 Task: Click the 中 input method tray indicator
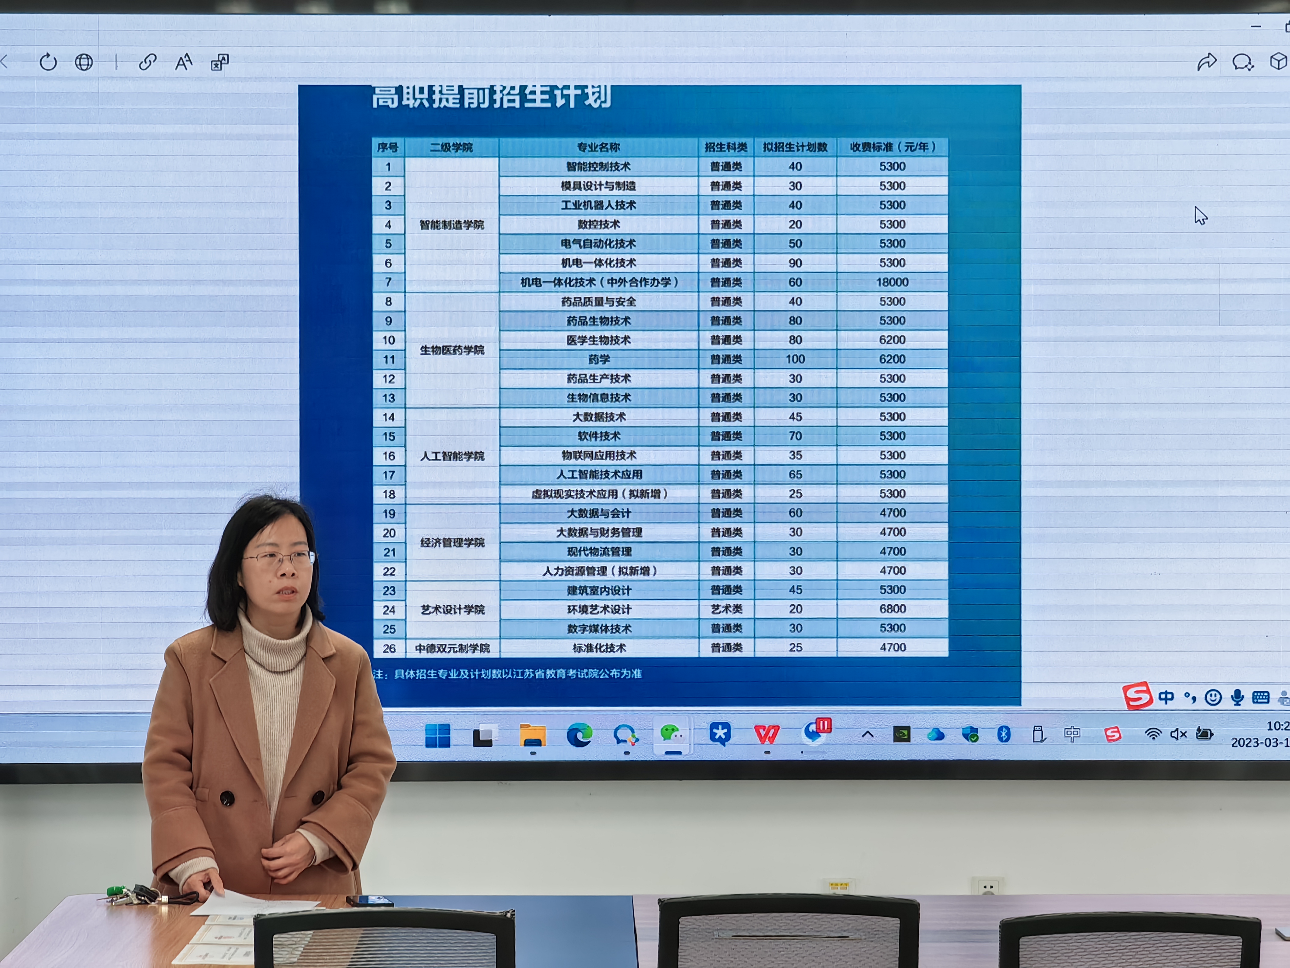[x=1072, y=734]
